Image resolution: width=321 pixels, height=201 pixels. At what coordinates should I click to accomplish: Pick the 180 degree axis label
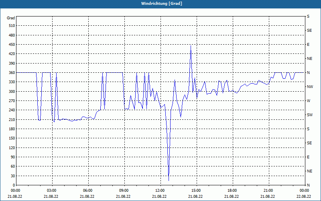click(x=12, y=129)
